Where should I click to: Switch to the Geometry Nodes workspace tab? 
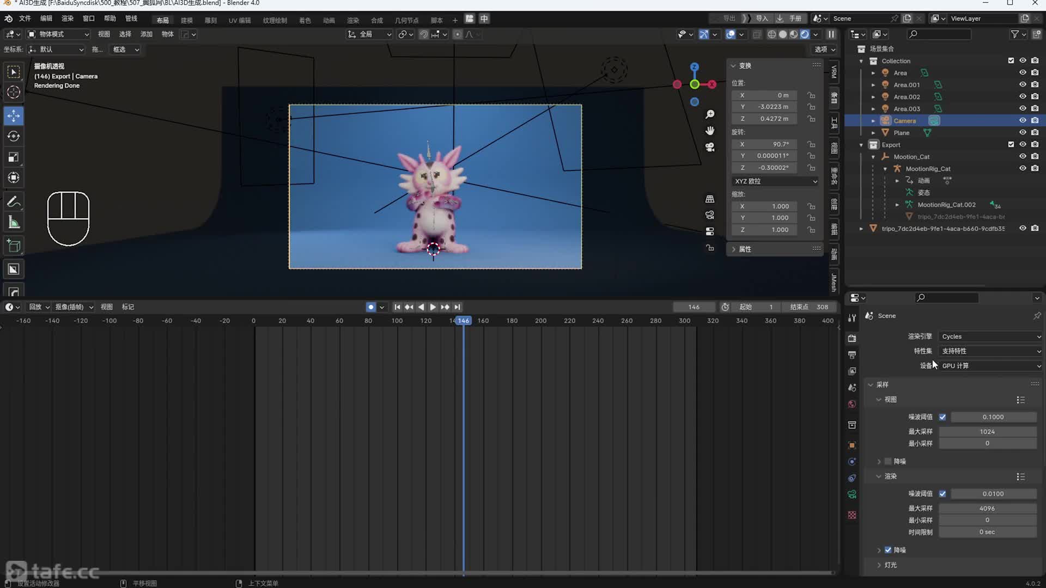coord(406,20)
